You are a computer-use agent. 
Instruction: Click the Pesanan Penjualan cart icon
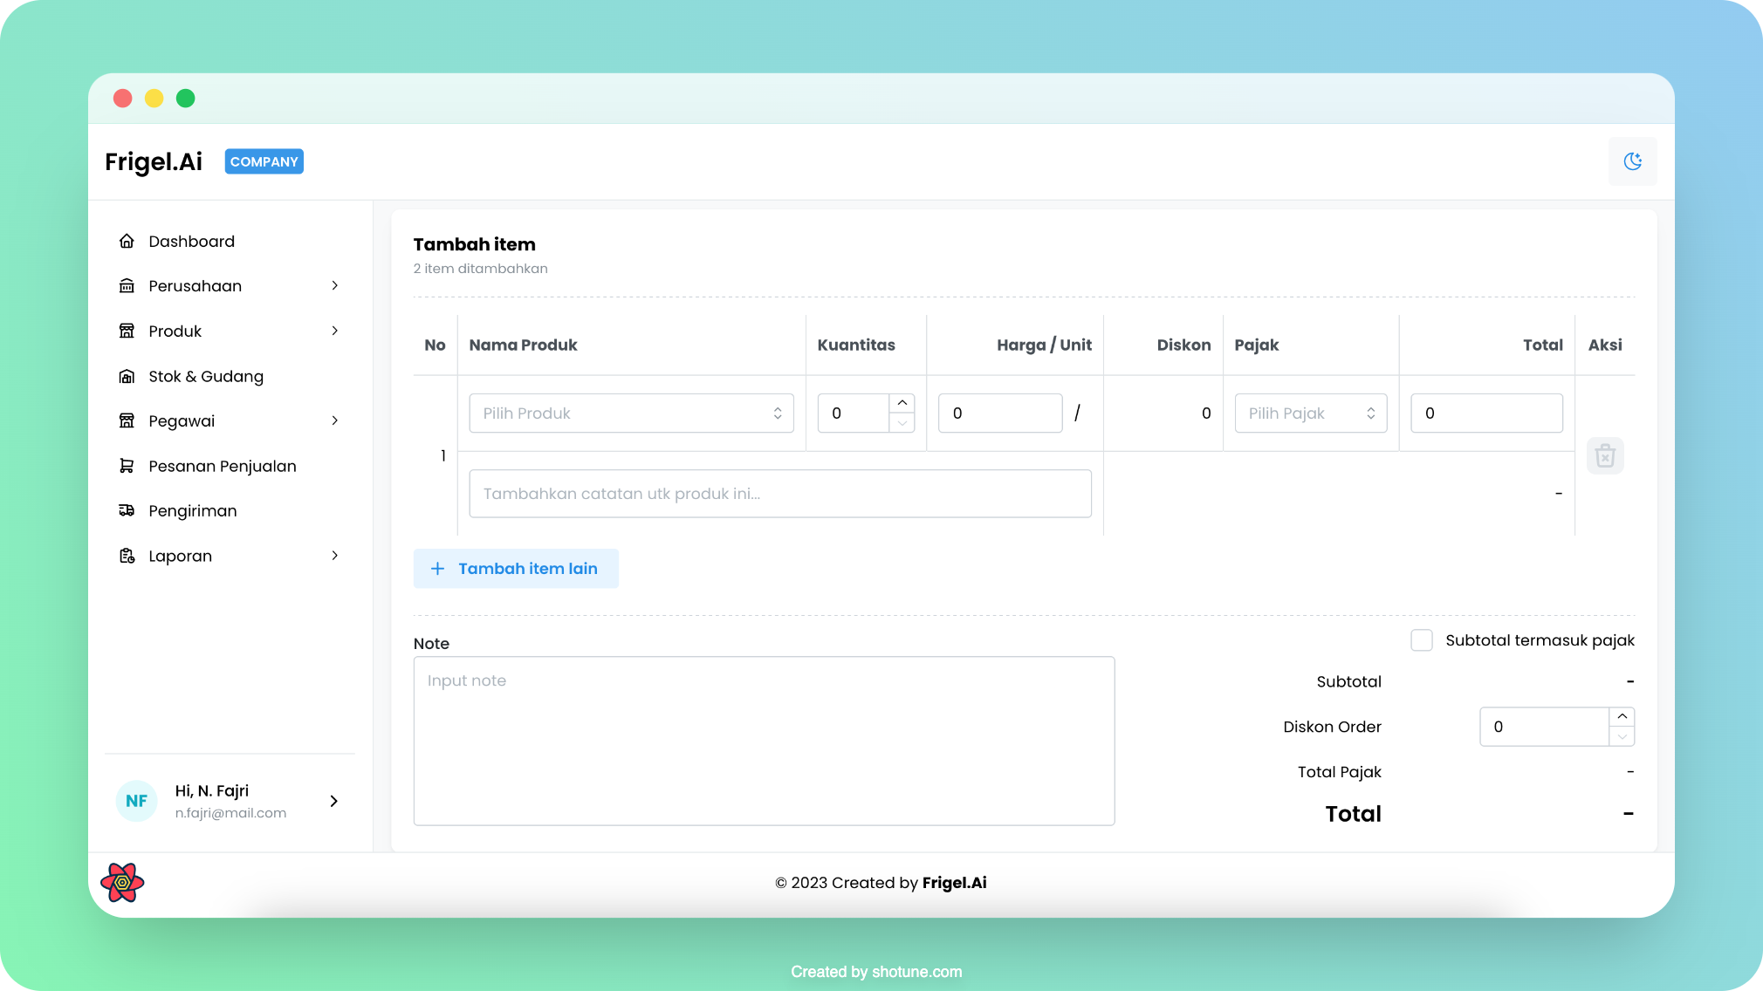point(127,466)
